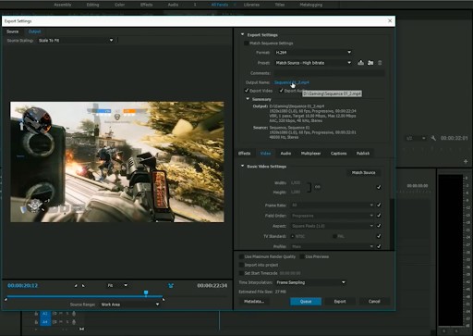473x336 pixels.
Task: Open the Captions tab
Action: tap(338, 153)
